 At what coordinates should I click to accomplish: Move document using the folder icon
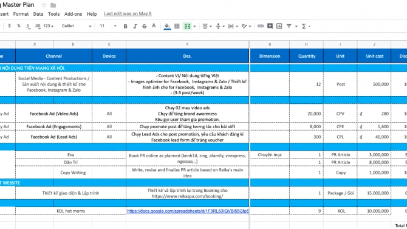(x=53, y=5)
